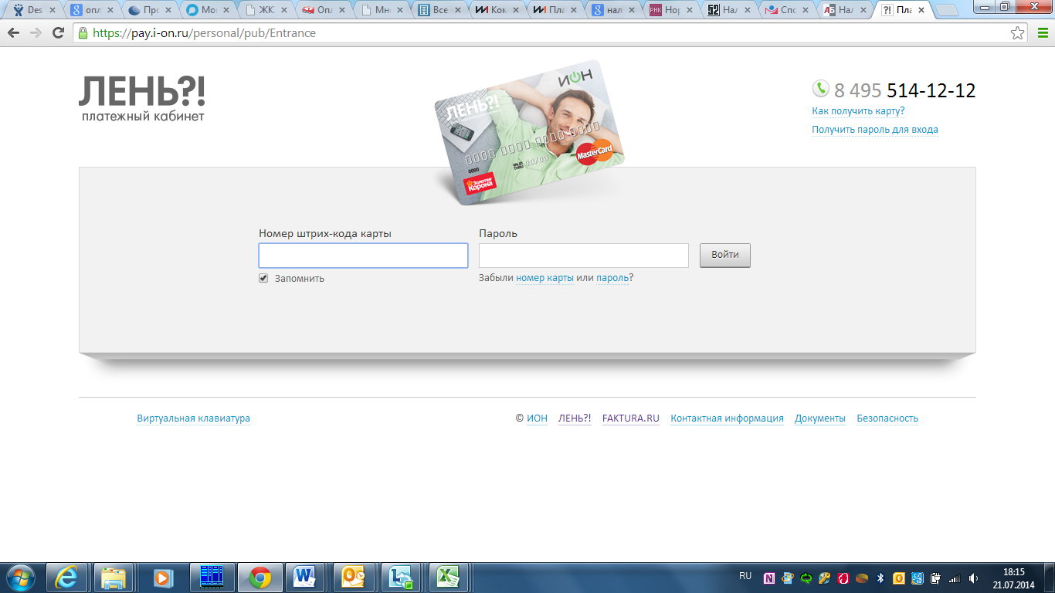
Task: Close the active Пла tab
Action: [x=921, y=10]
